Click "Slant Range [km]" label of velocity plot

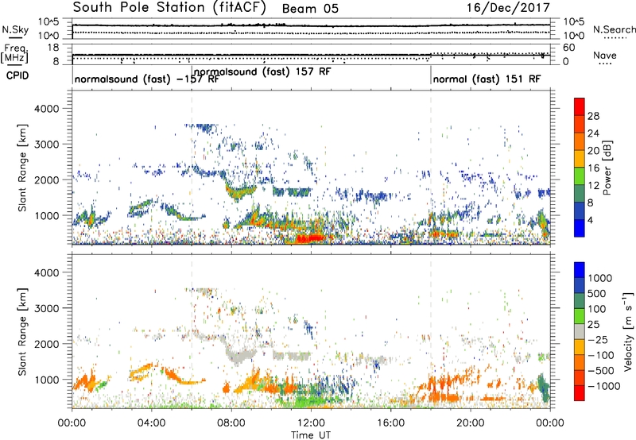[x=22, y=332]
